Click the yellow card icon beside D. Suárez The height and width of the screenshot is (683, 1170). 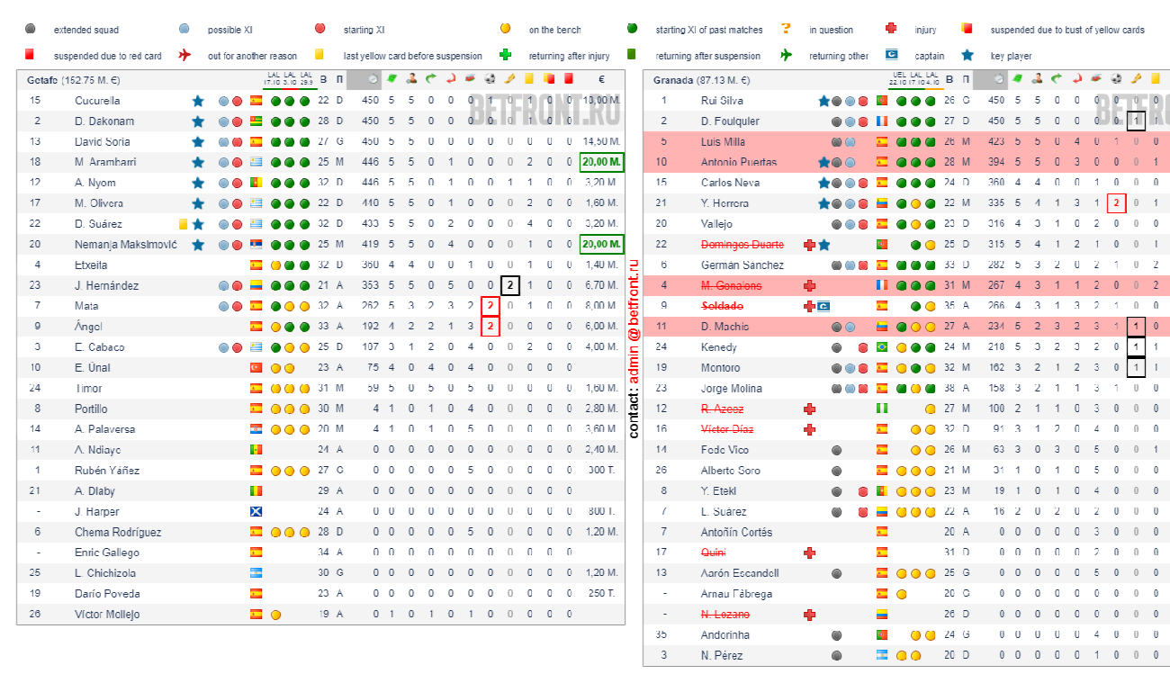(183, 224)
